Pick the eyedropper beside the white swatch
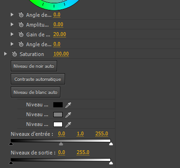 68,125
